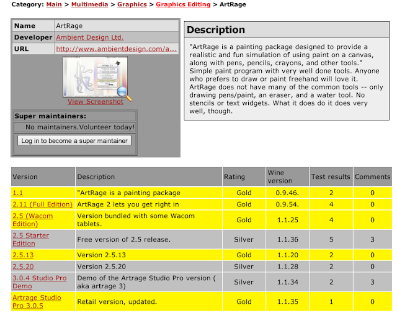Follow the View Screenshot link

coord(96,101)
